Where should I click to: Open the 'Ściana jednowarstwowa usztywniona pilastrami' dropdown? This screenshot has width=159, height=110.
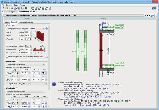[25, 29]
